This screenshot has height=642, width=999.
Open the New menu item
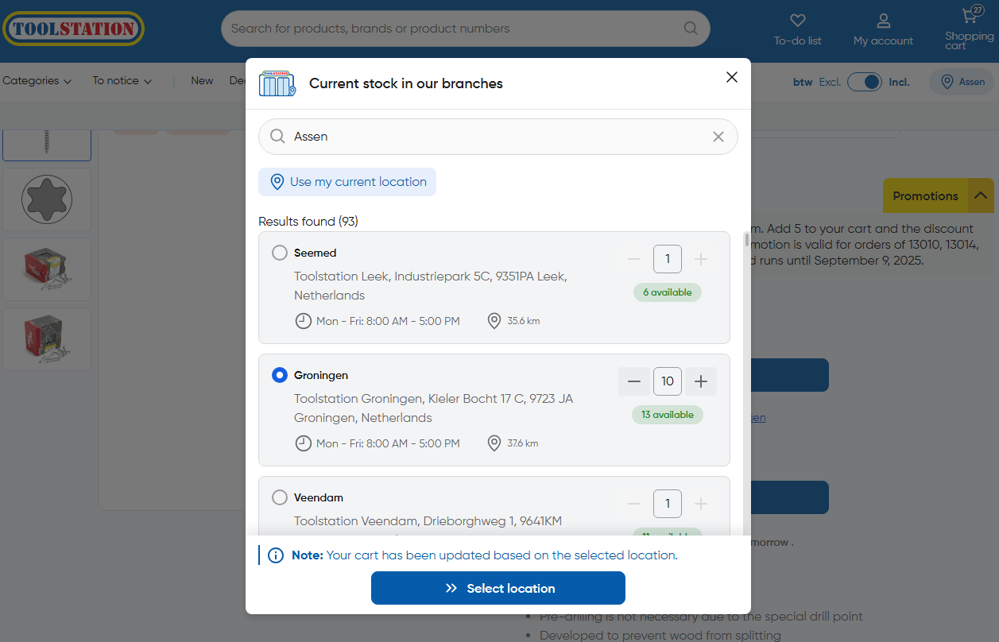(202, 81)
